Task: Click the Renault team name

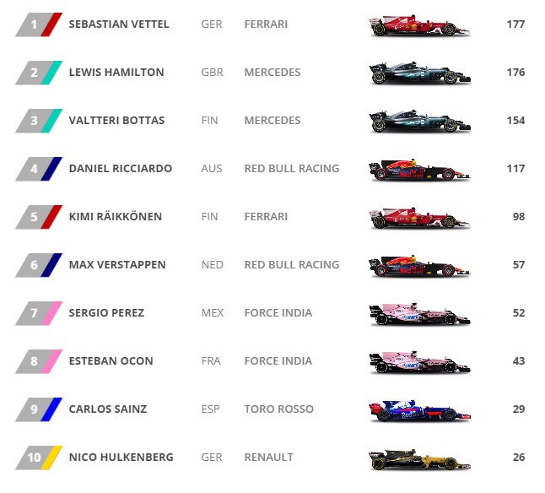Action: pyautogui.click(x=268, y=458)
